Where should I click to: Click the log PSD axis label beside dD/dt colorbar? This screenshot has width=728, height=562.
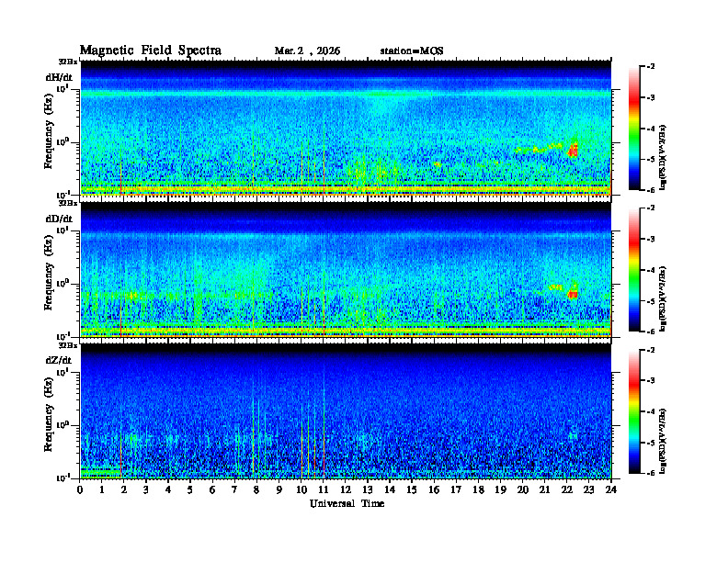pos(663,298)
